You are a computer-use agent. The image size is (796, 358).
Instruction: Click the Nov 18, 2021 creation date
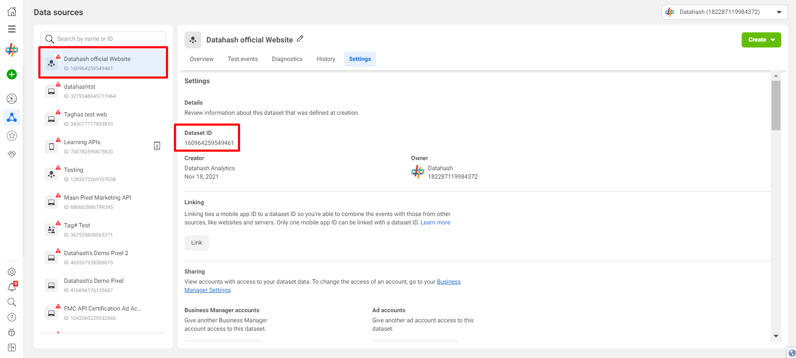point(201,176)
